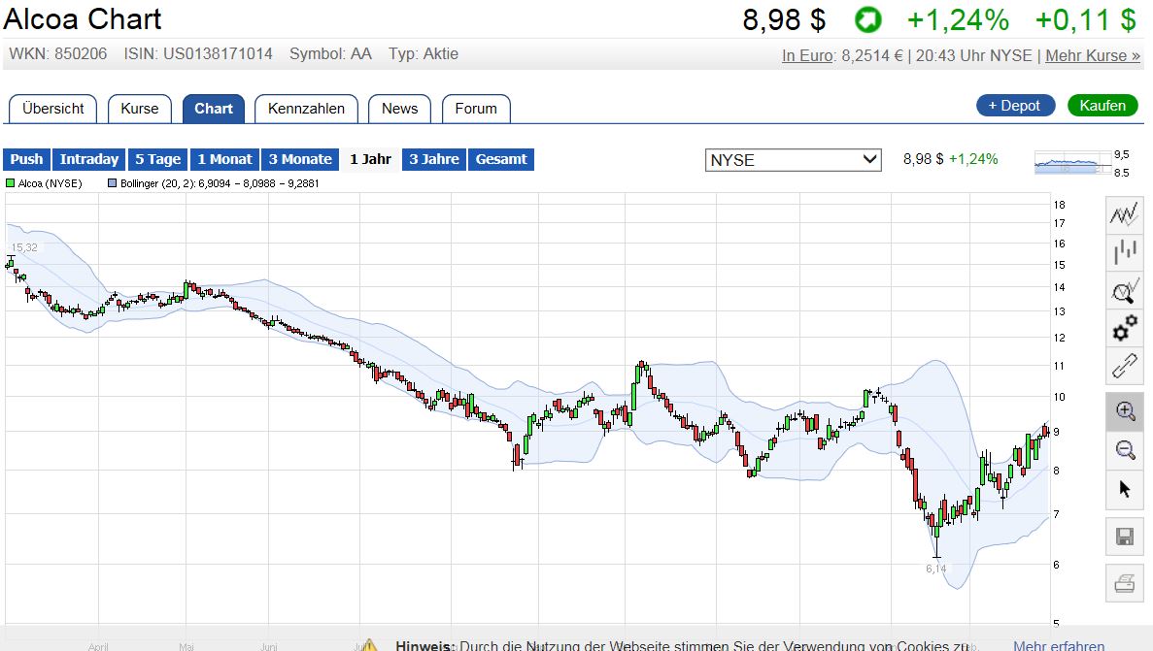The height and width of the screenshot is (651, 1153).
Task: Select the 5 Tage time range
Action: click(157, 159)
